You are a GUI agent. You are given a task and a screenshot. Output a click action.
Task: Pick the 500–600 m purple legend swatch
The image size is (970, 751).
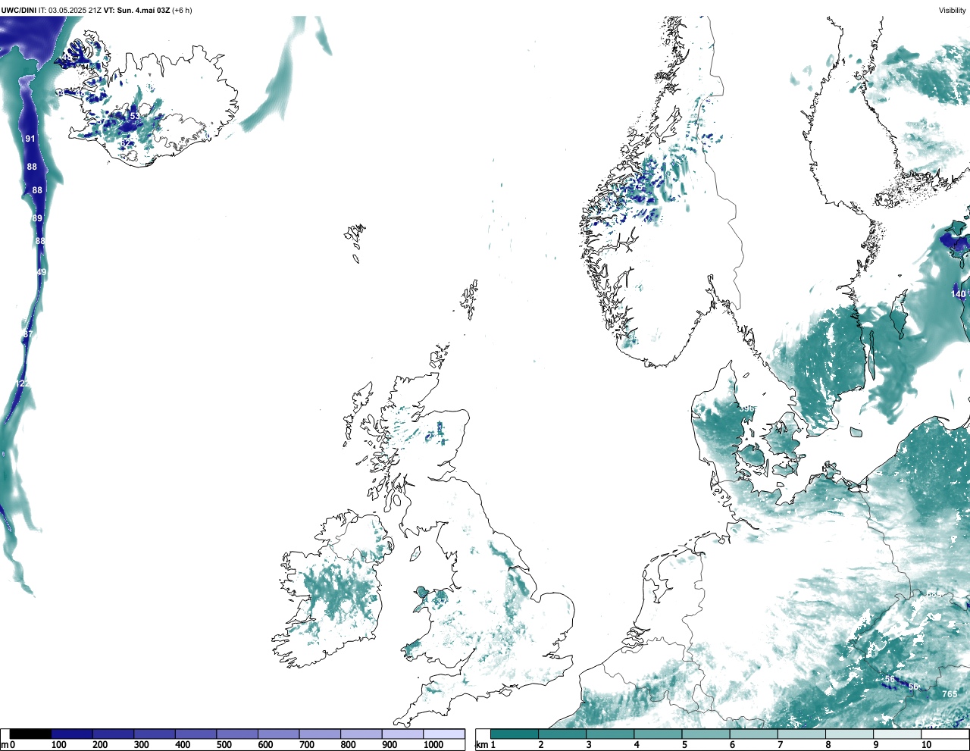(237, 734)
